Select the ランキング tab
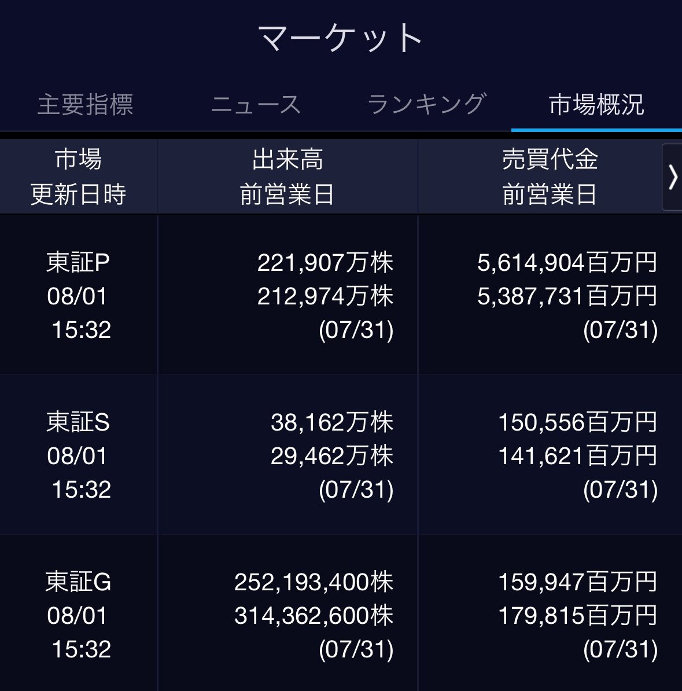The image size is (682, 691). click(x=426, y=104)
